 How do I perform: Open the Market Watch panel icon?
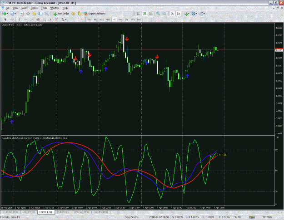pos(21,14)
